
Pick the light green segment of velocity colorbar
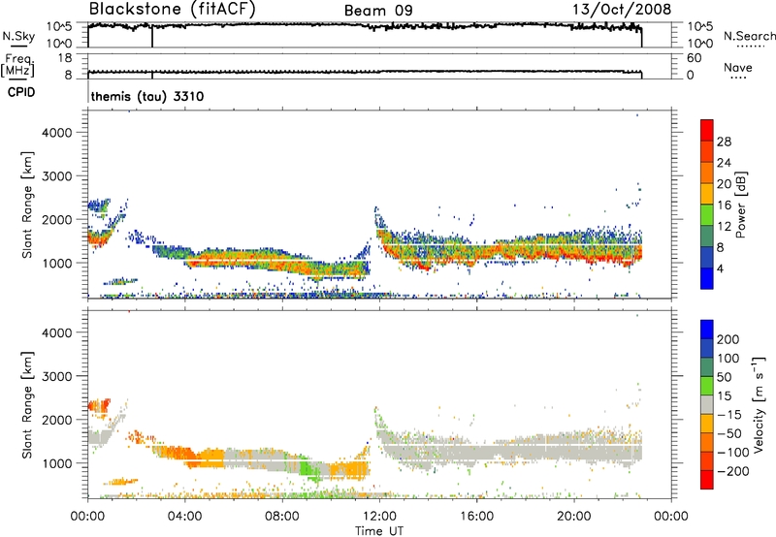tap(707, 386)
